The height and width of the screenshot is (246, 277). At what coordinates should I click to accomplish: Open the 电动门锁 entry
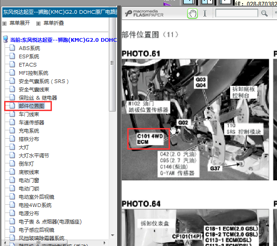point(29,189)
